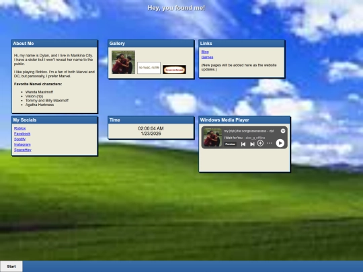Click the Gallery window title bar
The width and height of the screenshot is (363, 272).
point(151,44)
